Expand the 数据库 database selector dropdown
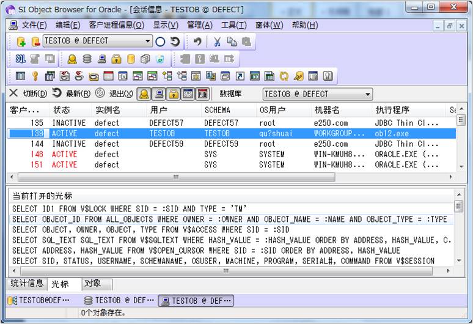This screenshot has height=324, width=473. coord(367,94)
